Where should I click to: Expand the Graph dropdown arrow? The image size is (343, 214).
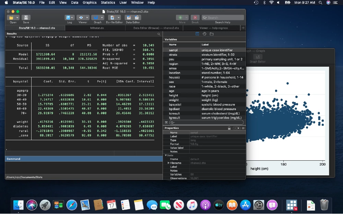click(x=102, y=18)
